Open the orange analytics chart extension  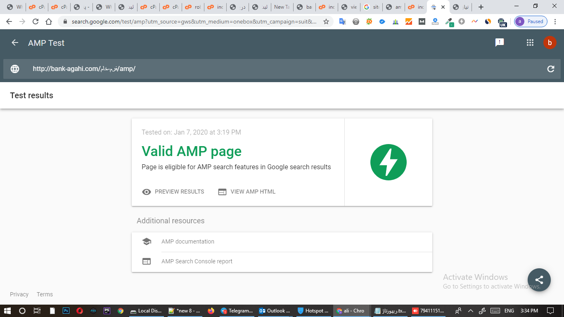[x=409, y=21]
